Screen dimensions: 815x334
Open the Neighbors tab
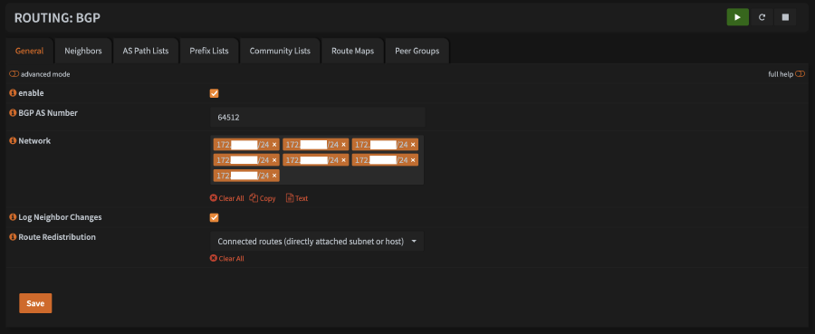click(x=83, y=51)
